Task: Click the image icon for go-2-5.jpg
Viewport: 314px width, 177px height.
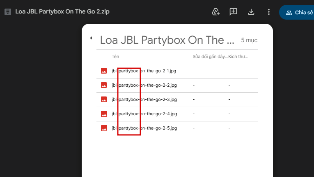Action: pos(104,128)
